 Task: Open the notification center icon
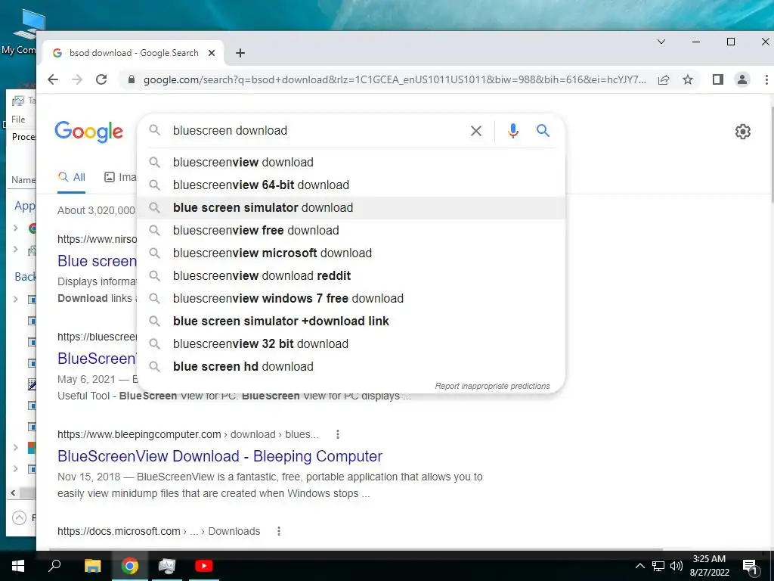click(750, 566)
